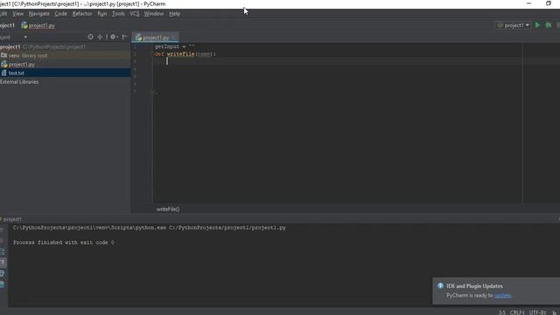Click the collapse all icon in Project panel
560x315 pixels.
click(x=100, y=37)
